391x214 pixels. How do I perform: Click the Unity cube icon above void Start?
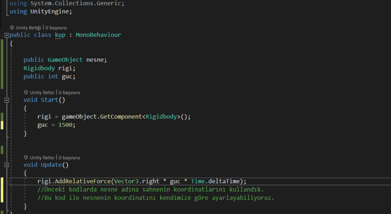26,92
